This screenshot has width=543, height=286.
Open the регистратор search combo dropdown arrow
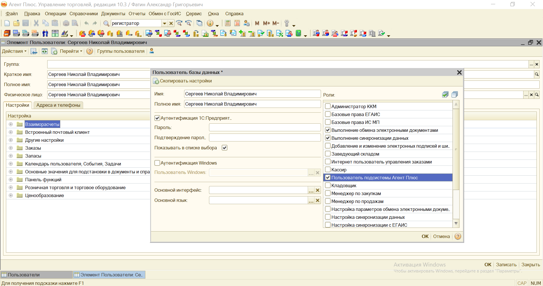[x=164, y=23]
